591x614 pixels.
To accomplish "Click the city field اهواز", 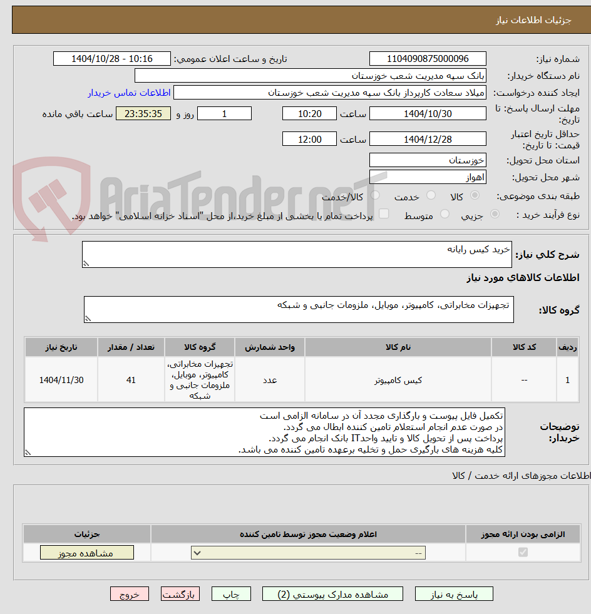I will pos(428,177).
